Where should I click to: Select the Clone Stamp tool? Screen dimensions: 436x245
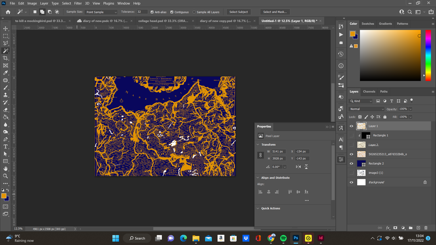(6, 95)
